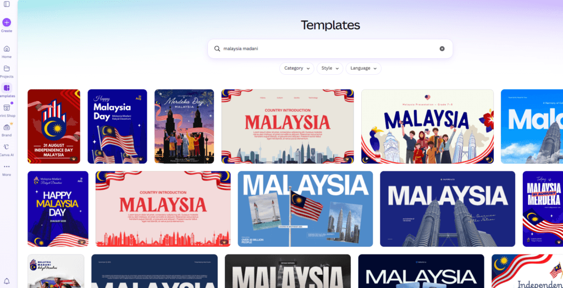This screenshot has width=563, height=288.
Task: Open the beige Country Introduction Malaysia template
Action: [x=288, y=126]
